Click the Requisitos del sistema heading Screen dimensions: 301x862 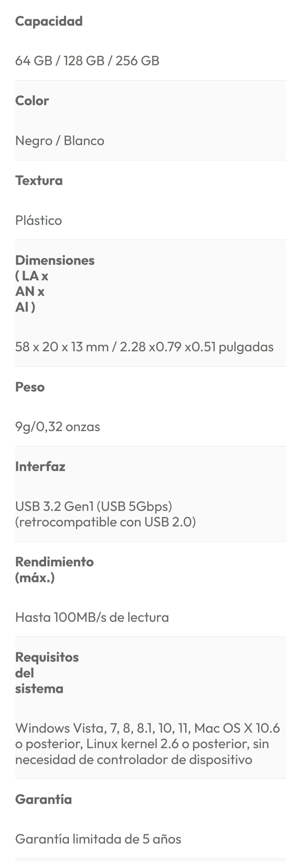(47, 673)
